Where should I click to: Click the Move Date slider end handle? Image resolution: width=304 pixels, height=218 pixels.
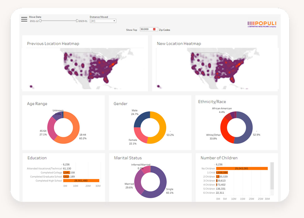tap(77, 21)
